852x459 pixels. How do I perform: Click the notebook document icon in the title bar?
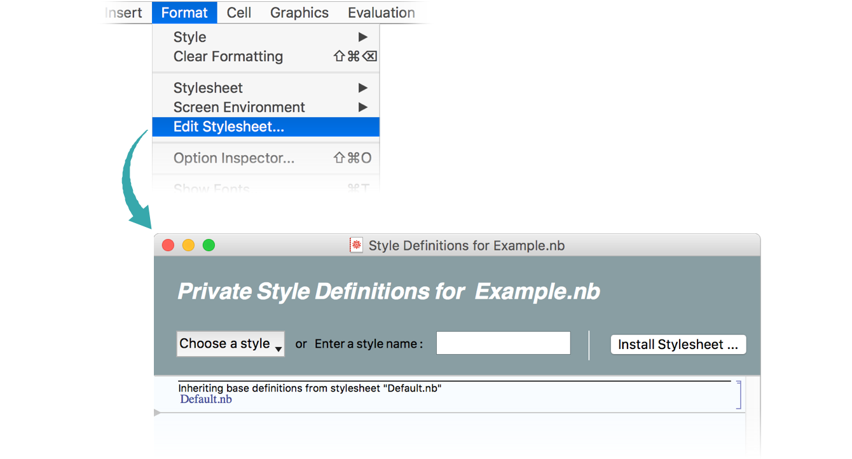pos(356,245)
